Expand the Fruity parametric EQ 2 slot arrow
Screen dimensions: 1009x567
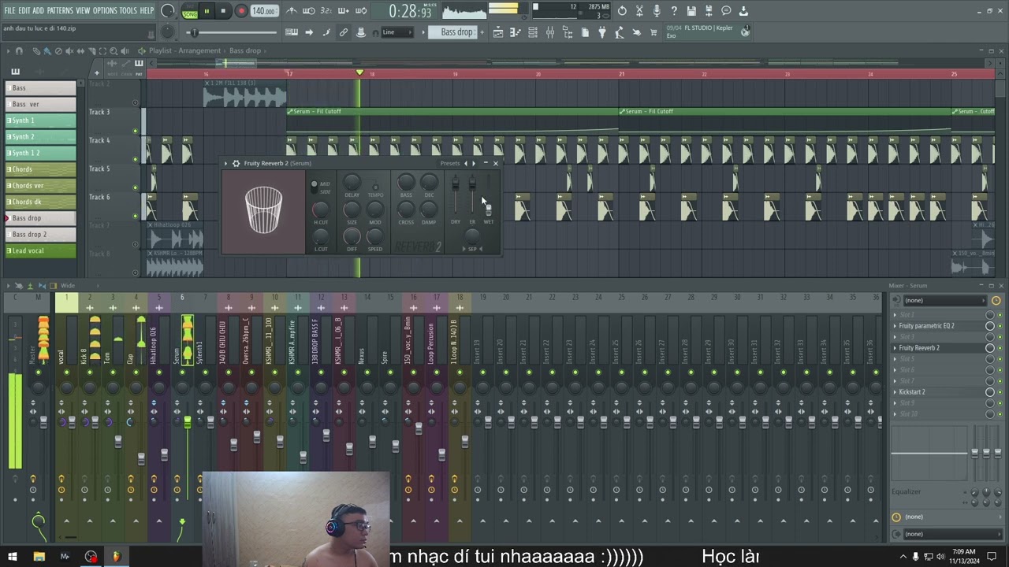(895, 326)
